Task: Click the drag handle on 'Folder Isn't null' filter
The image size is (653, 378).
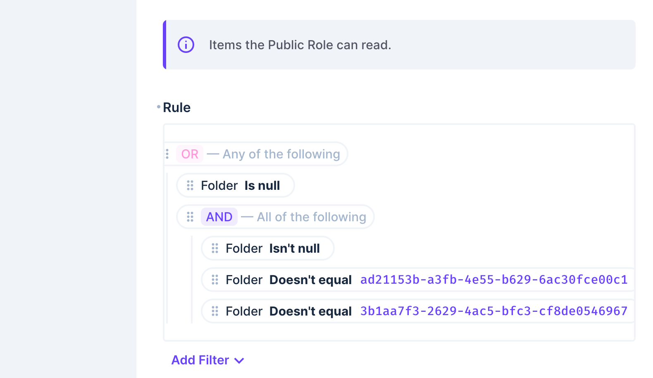Action: tap(215, 248)
